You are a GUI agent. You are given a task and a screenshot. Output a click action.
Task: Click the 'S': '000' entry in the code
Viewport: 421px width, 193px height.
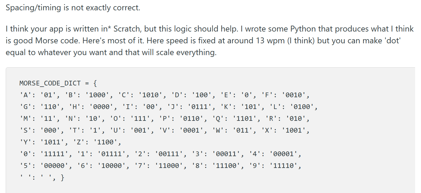[x=40, y=131]
